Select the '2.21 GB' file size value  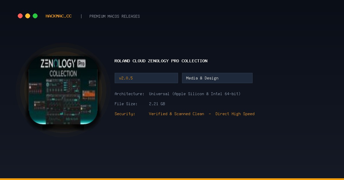click(157, 104)
